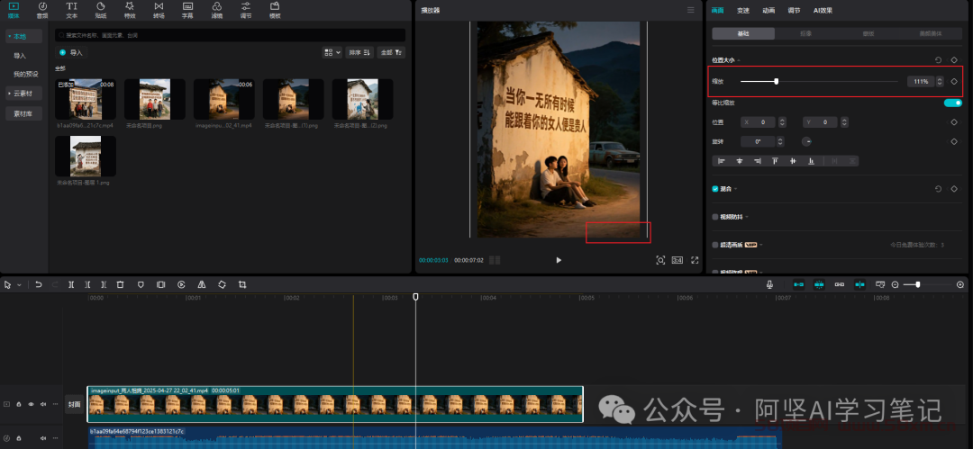
Task: Toggle the 等比缩放 uniform scale switch
Action: coord(952,103)
